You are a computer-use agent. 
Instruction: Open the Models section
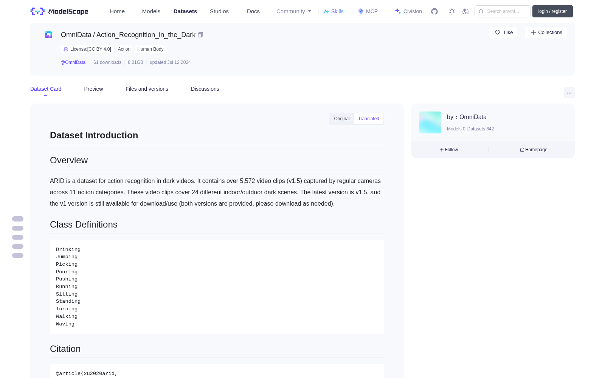[151, 11]
